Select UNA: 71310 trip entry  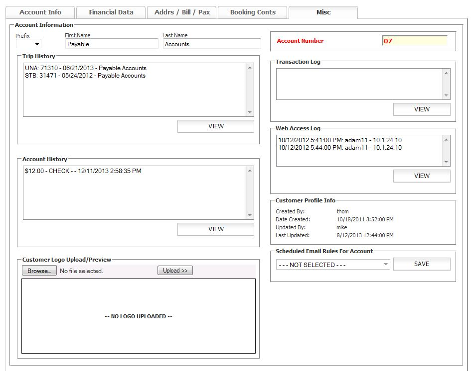85,68
